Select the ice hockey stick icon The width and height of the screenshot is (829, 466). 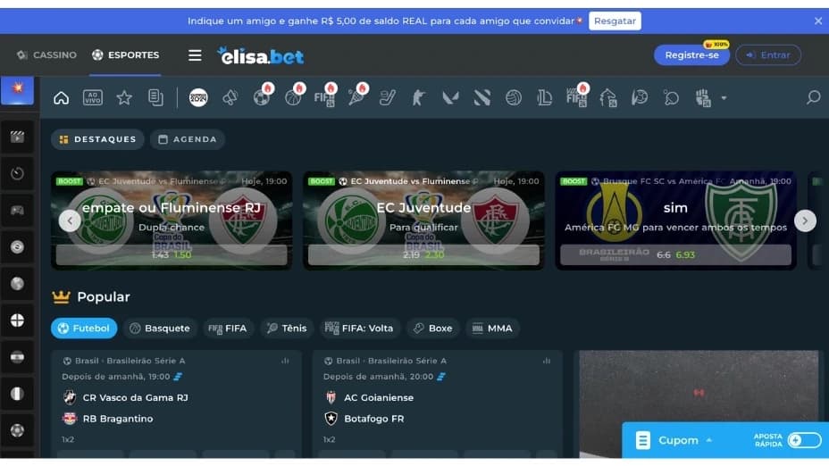click(x=388, y=97)
